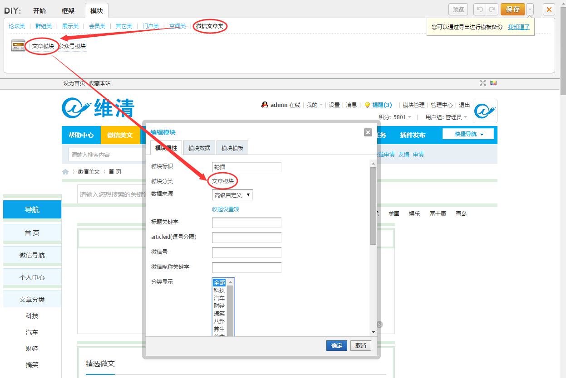
Task: Open 微信美文 in the site navigation
Action: pos(120,135)
